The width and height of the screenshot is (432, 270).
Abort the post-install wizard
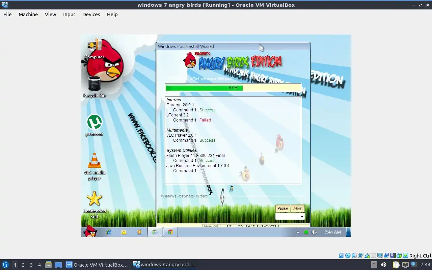click(298, 208)
